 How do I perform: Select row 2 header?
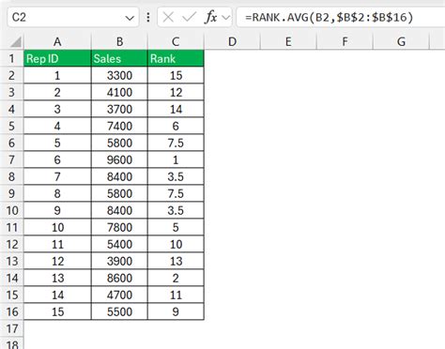(12, 75)
